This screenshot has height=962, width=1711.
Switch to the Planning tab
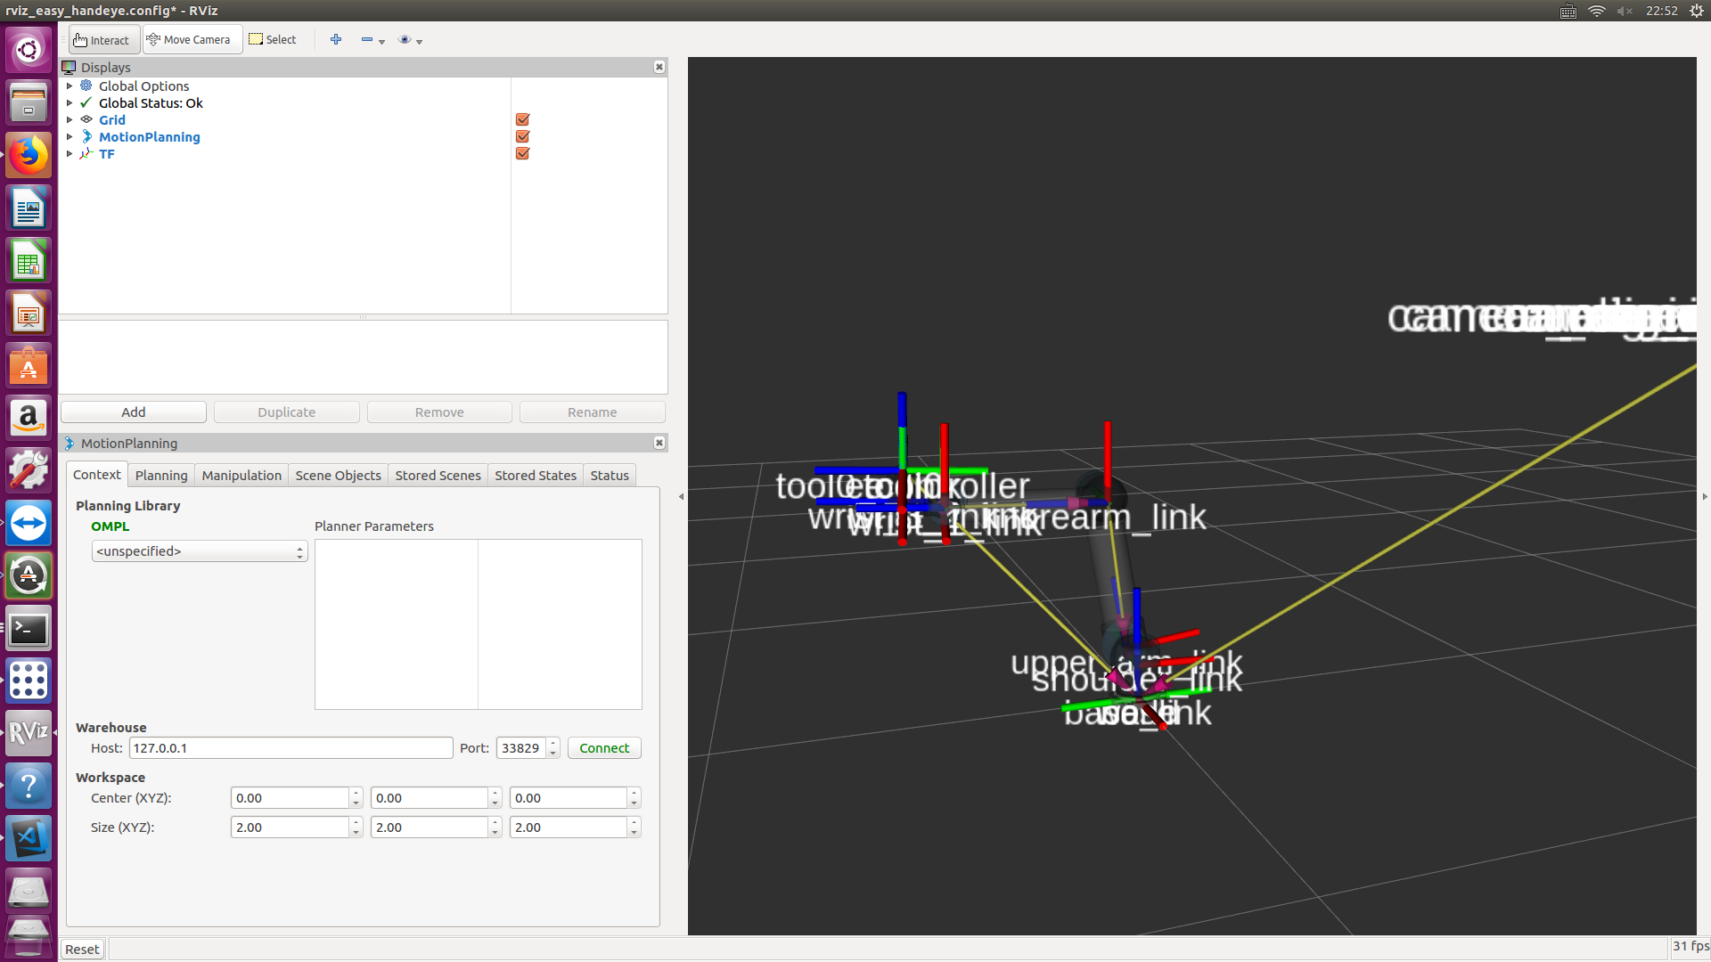(x=161, y=475)
